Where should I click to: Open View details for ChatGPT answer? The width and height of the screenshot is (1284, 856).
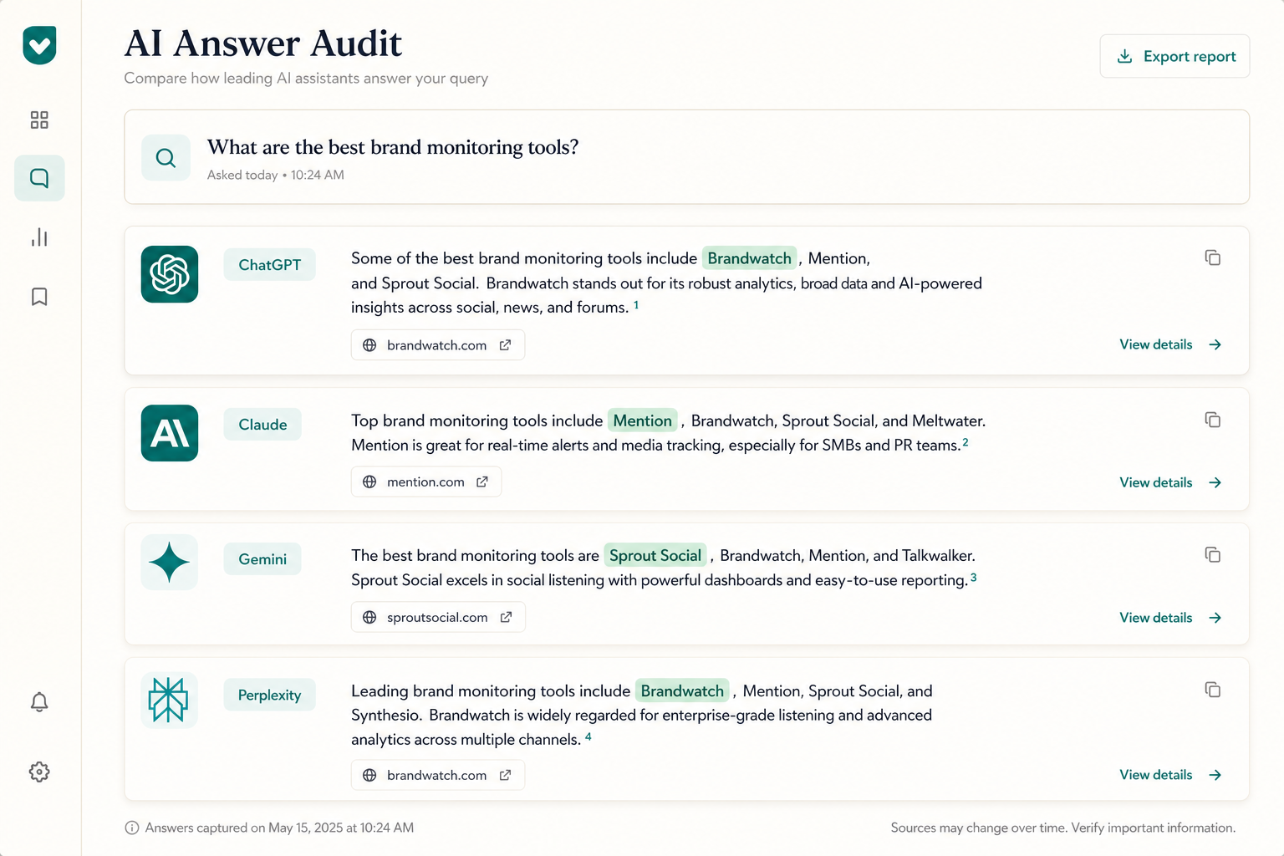click(x=1170, y=344)
